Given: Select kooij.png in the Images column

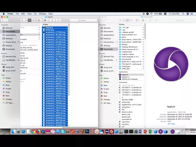Looking at the screenshot, I should (55, 27).
